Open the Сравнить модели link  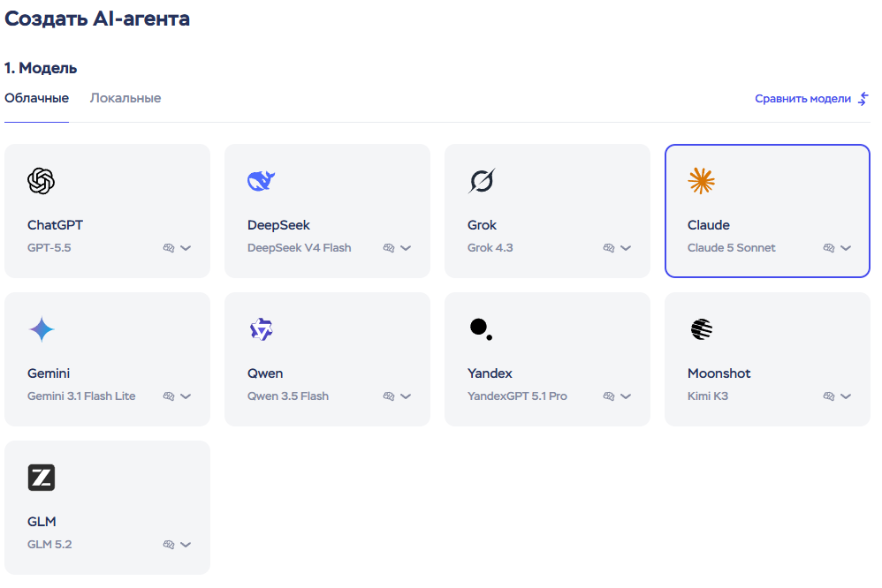[x=811, y=99]
